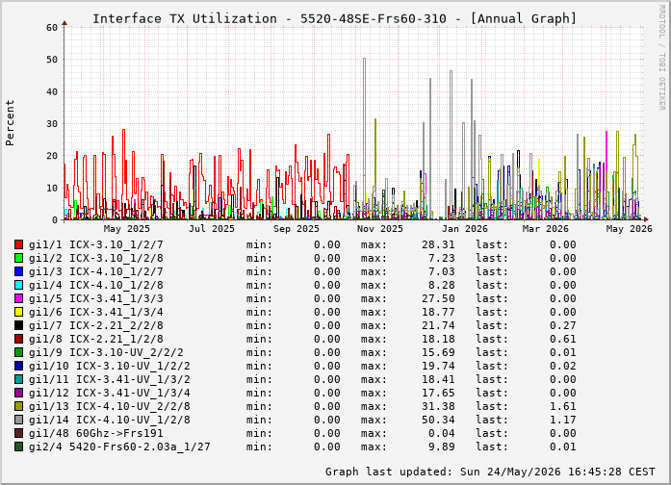Screen dimensions: 671x485
Task: Select legend label gi1/7 ICX-2.21_2/2/8
Action: (x=96, y=325)
